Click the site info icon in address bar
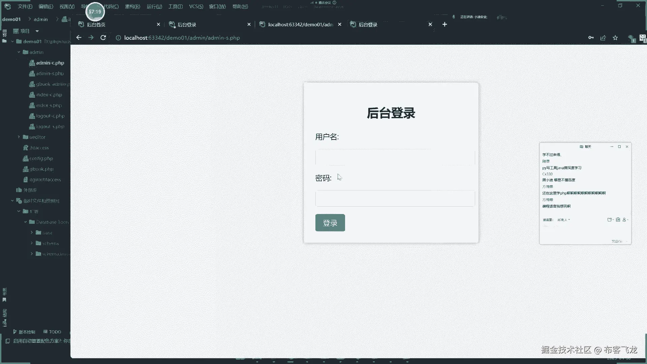Screen dimensions: 647x364 tap(118, 38)
